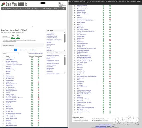Click the X Follow button

(x=43, y=3)
